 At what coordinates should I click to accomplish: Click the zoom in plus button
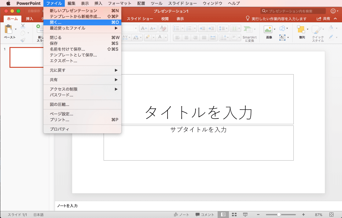303,215
